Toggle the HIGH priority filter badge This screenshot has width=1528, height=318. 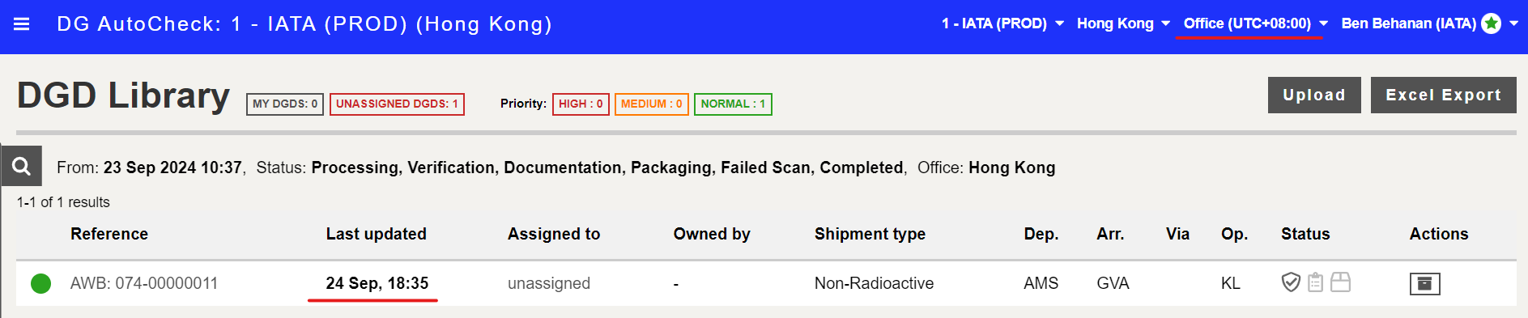[581, 104]
